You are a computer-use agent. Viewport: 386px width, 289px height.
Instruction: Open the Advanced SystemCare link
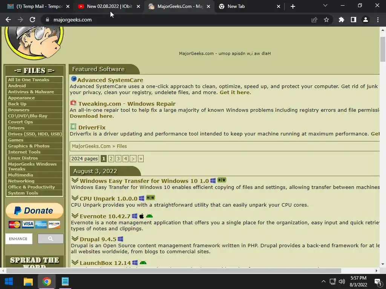[x=110, y=80]
